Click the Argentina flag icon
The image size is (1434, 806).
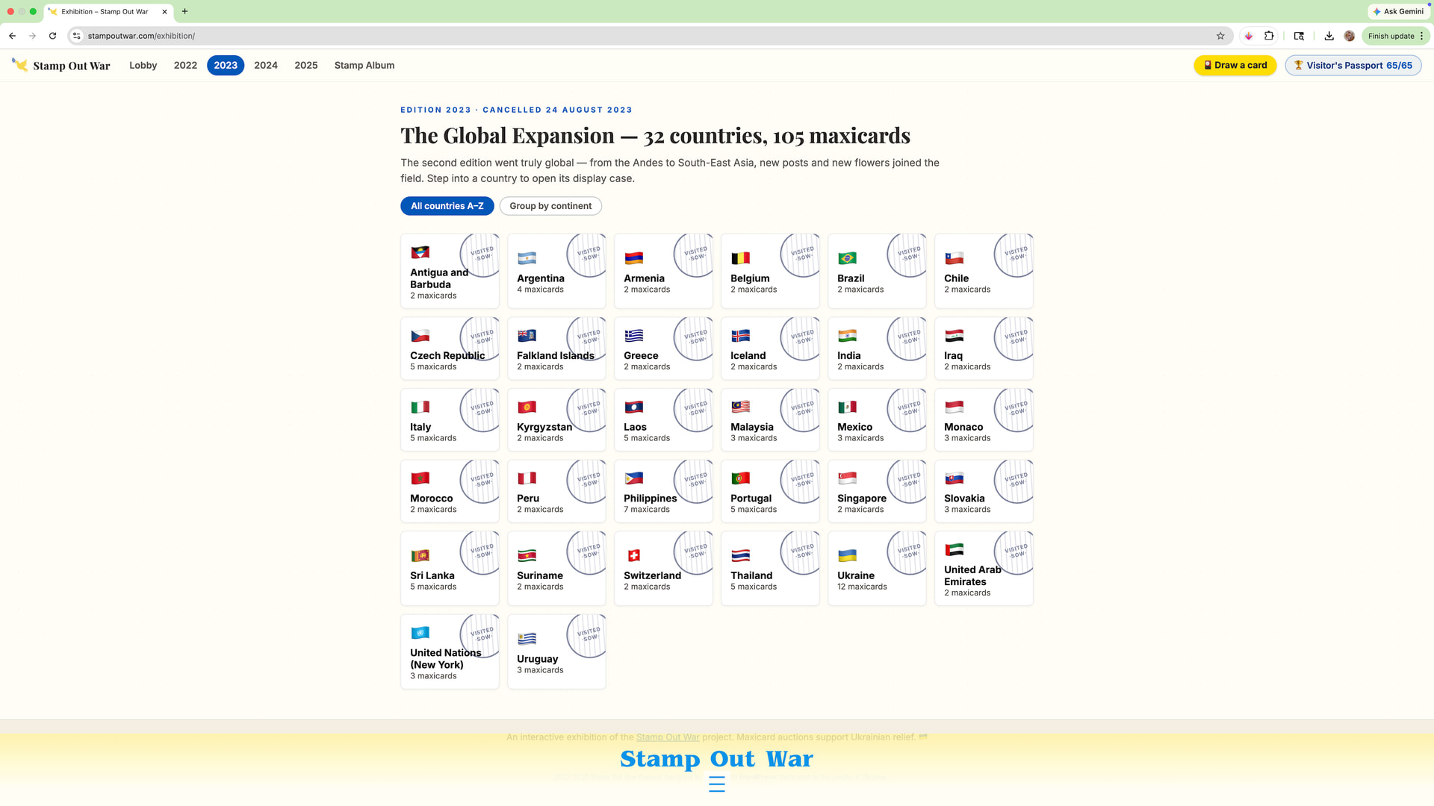pos(527,258)
